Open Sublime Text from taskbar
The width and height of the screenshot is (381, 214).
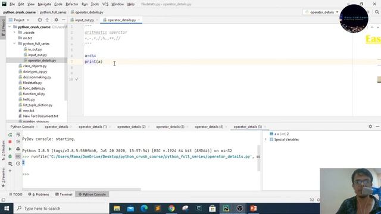[x=158, y=209]
